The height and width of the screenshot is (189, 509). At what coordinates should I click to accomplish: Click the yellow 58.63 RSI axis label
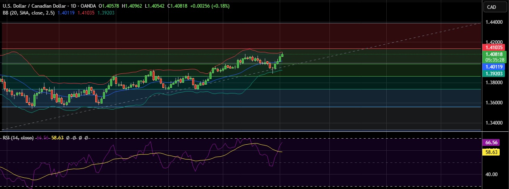(x=491, y=152)
